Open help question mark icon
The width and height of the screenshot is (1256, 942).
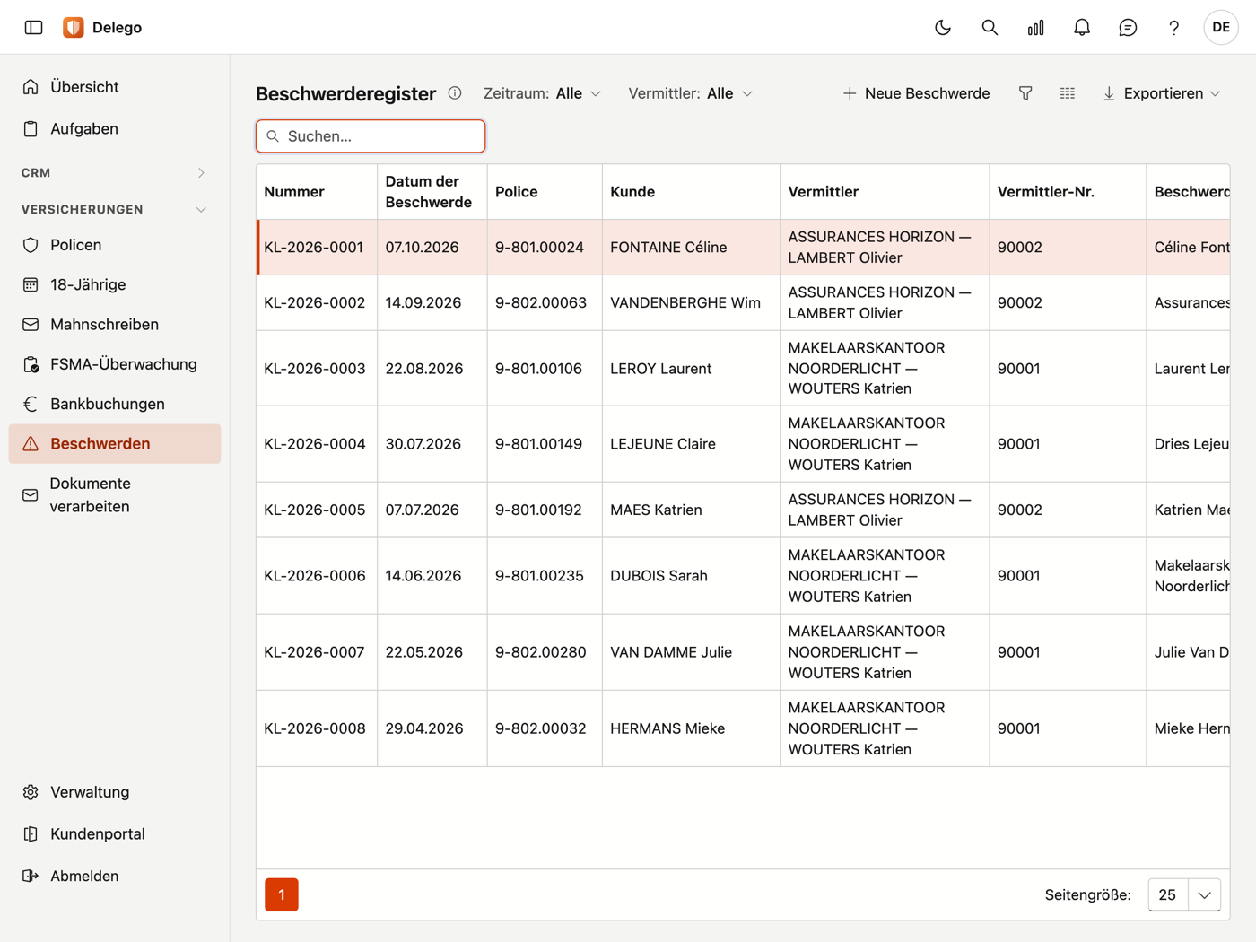[x=1173, y=27]
